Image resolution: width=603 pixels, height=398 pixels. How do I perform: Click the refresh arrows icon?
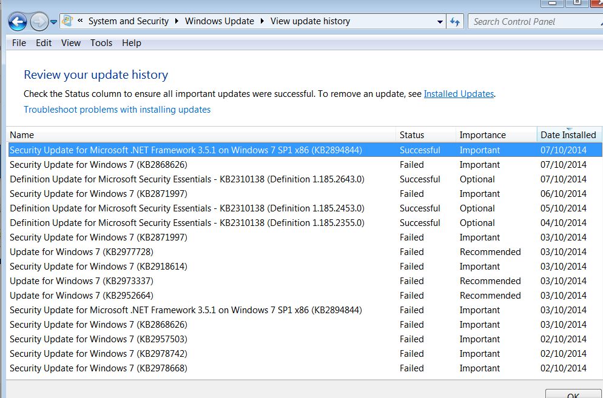click(455, 22)
